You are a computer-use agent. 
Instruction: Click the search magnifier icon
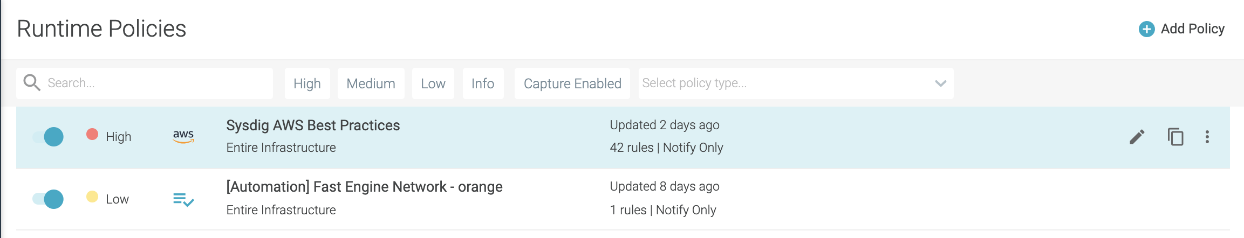[32, 82]
